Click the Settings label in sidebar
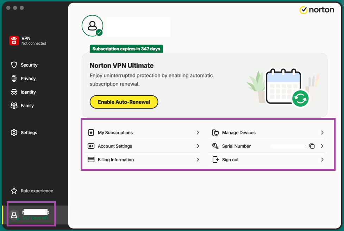Viewport: 344px width, 231px height. [29, 133]
